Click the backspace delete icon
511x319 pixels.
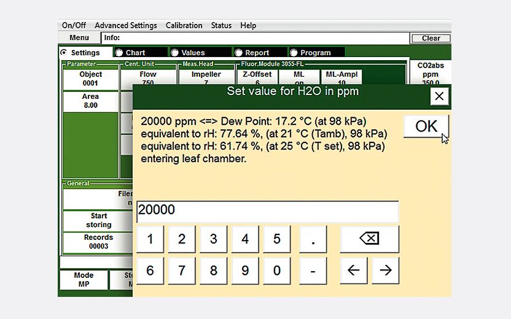click(370, 239)
